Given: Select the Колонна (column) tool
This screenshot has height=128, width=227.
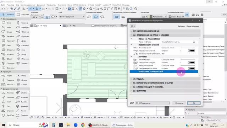Looking at the screenshot, I should (22, 23).
